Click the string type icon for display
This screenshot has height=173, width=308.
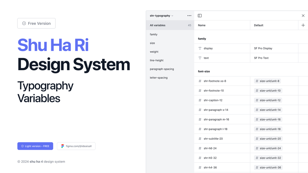(x=200, y=48)
